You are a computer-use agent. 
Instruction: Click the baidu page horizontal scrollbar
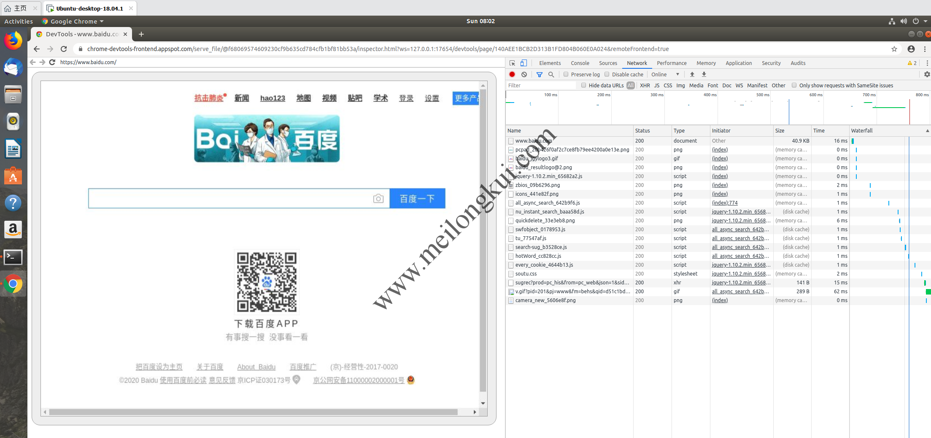click(253, 412)
